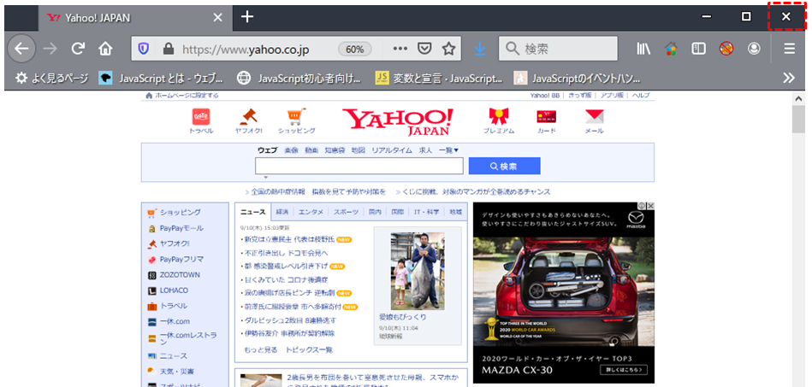Viewport: 812px width, 387px height.
Task: Click the colorful house extension icon
Action: (x=671, y=50)
